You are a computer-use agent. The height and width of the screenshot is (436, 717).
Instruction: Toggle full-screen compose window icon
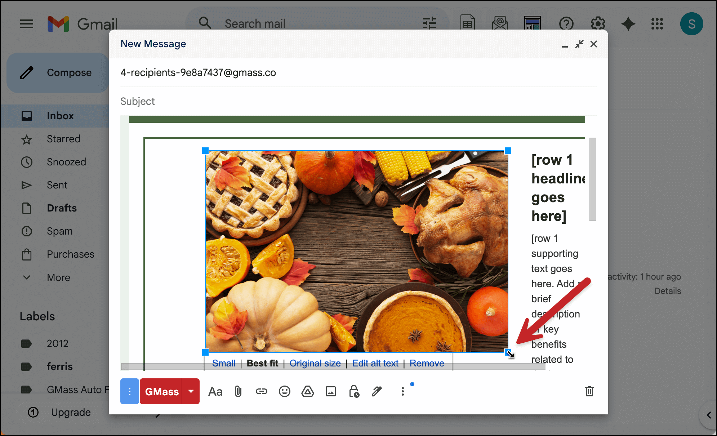coord(579,44)
